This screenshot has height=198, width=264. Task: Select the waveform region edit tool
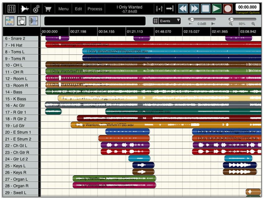pos(33,21)
